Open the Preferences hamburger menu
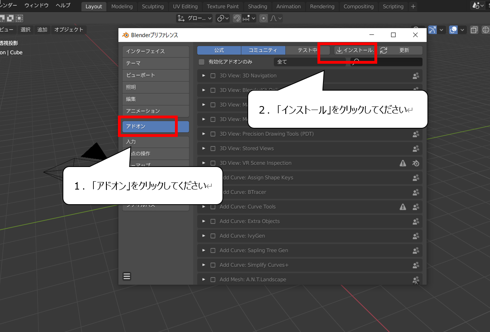The width and height of the screenshot is (490, 332). (127, 276)
